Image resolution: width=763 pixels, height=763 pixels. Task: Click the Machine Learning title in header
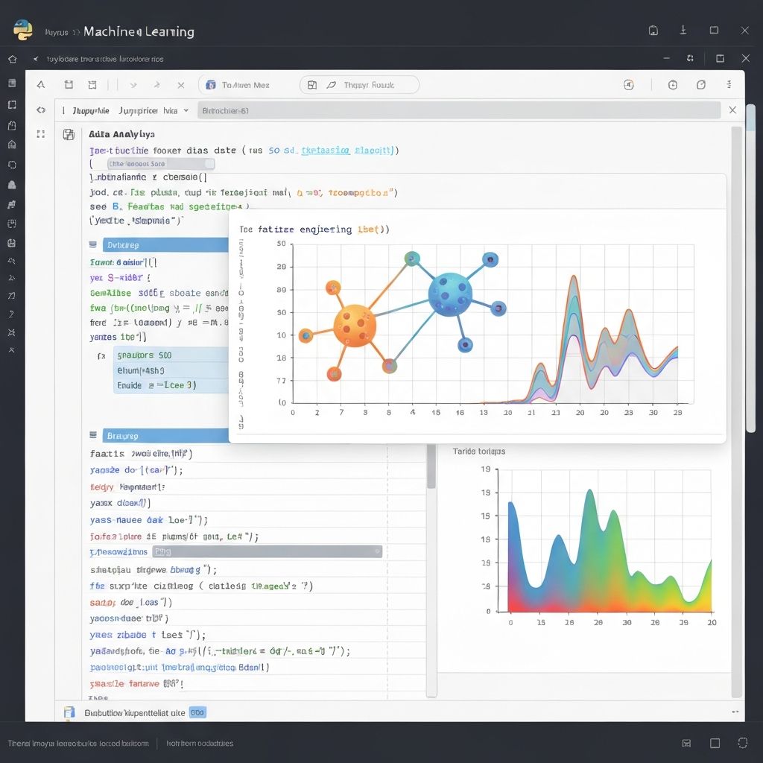(139, 31)
